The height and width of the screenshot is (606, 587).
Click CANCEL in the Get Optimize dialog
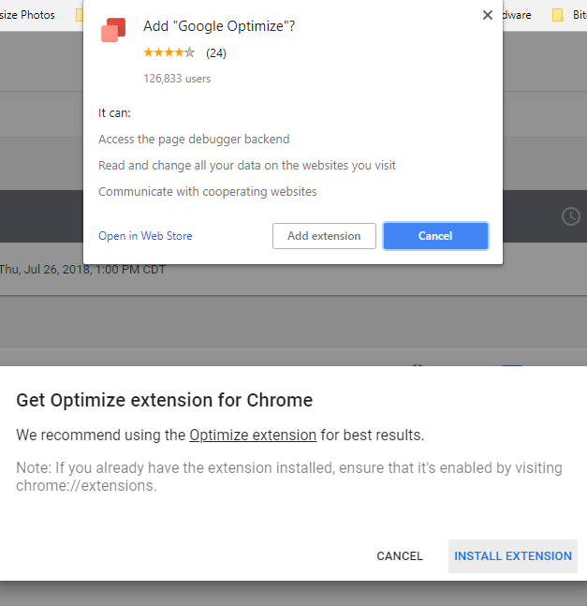[400, 555]
